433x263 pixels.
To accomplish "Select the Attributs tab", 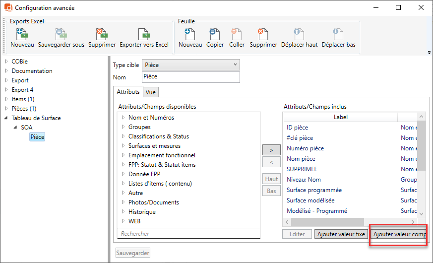I will pyautogui.click(x=128, y=92).
